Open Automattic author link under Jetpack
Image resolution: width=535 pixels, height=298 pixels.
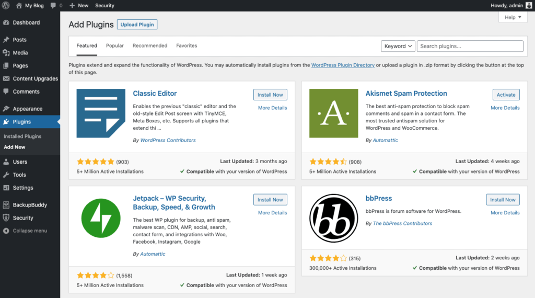[153, 254]
